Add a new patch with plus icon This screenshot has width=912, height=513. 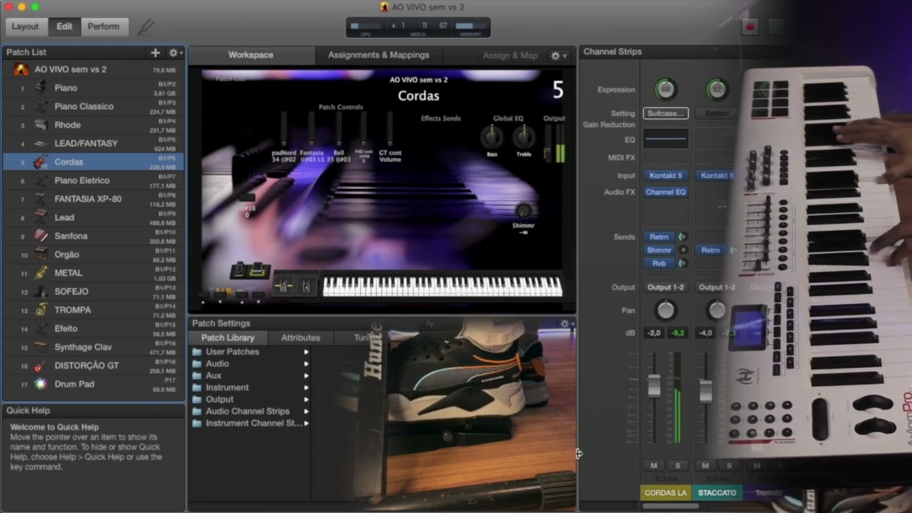[155, 53]
